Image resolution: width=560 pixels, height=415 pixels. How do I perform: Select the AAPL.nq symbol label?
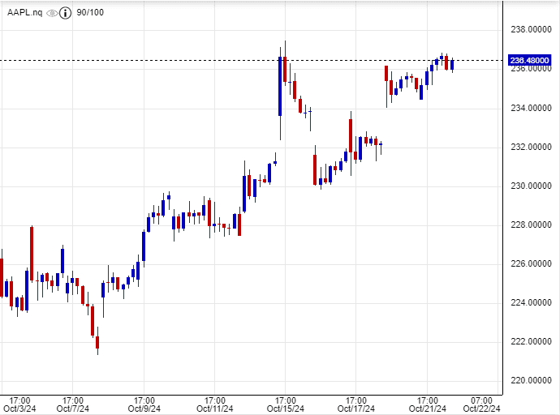[x=25, y=13]
